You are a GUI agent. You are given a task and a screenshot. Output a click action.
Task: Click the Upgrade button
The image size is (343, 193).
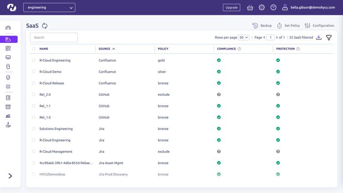(232, 7)
